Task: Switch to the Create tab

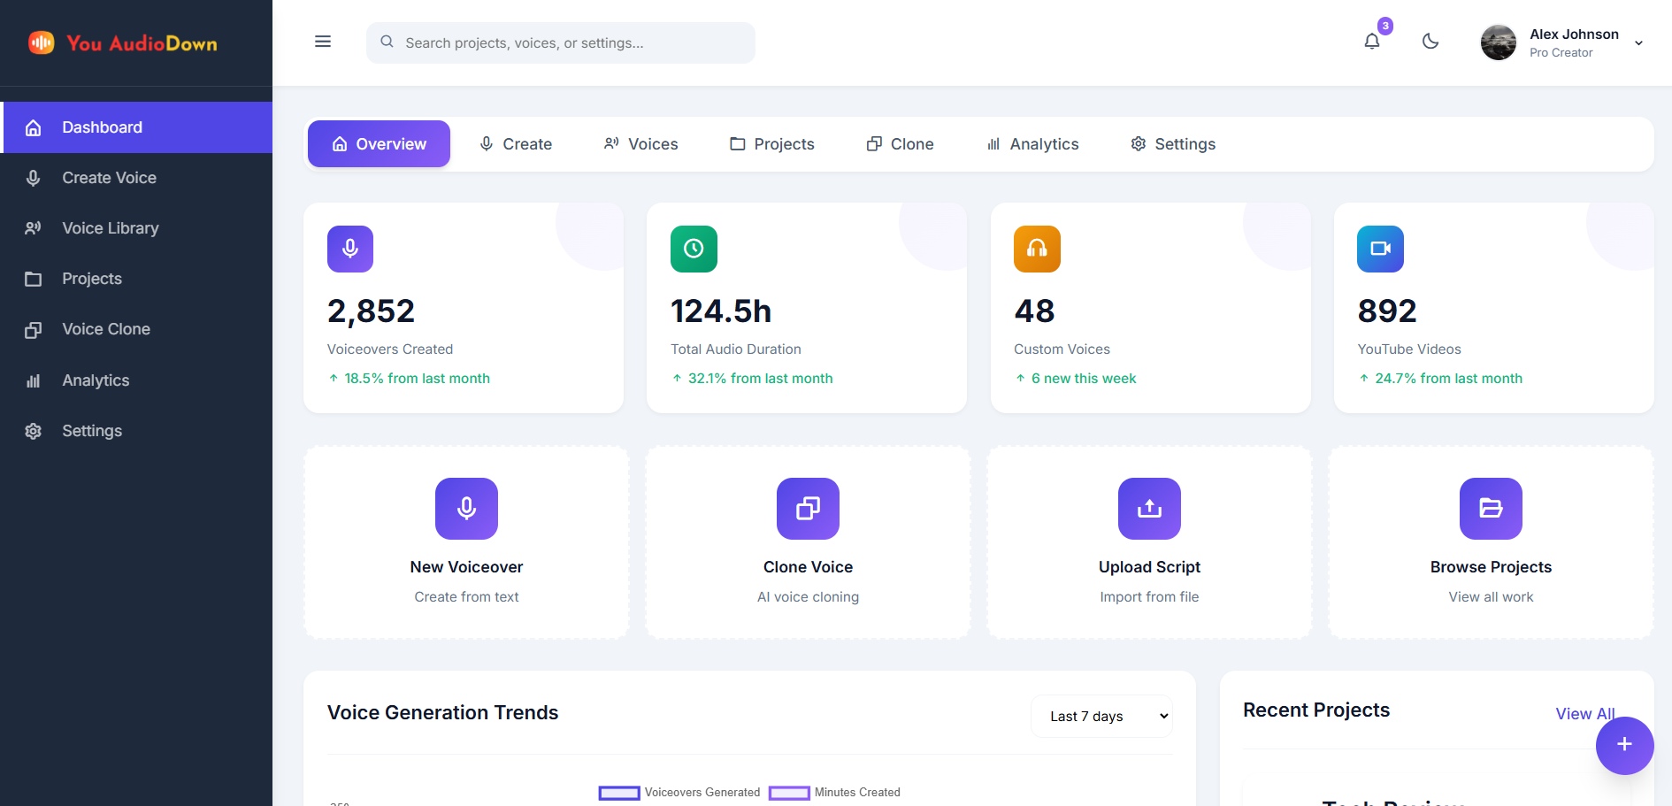Action: [515, 144]
